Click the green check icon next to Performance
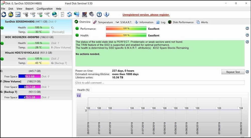 coord(77,29)
